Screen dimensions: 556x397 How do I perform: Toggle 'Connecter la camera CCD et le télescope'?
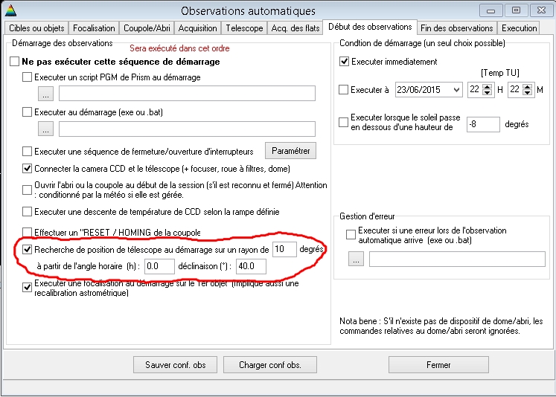pyautogui.click(x=28, y=170)
